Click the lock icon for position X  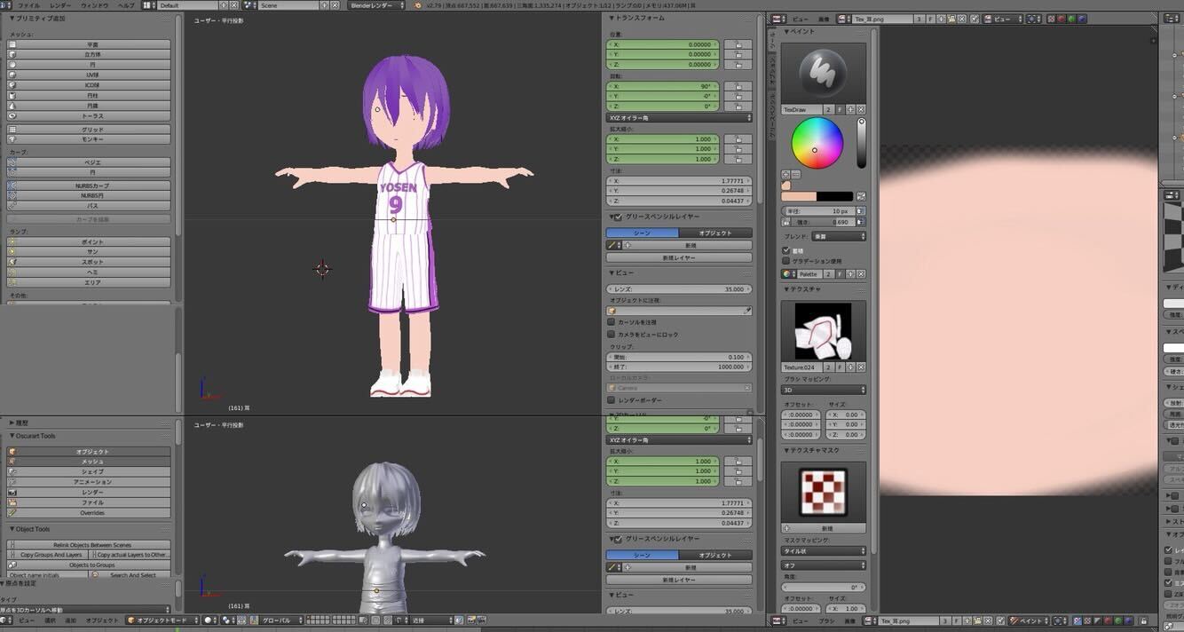(738, 44)
